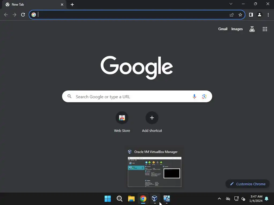This screenshot has height=205, width=274.
Task: Open the Web Store shortcut
Action: coord(122,122)
